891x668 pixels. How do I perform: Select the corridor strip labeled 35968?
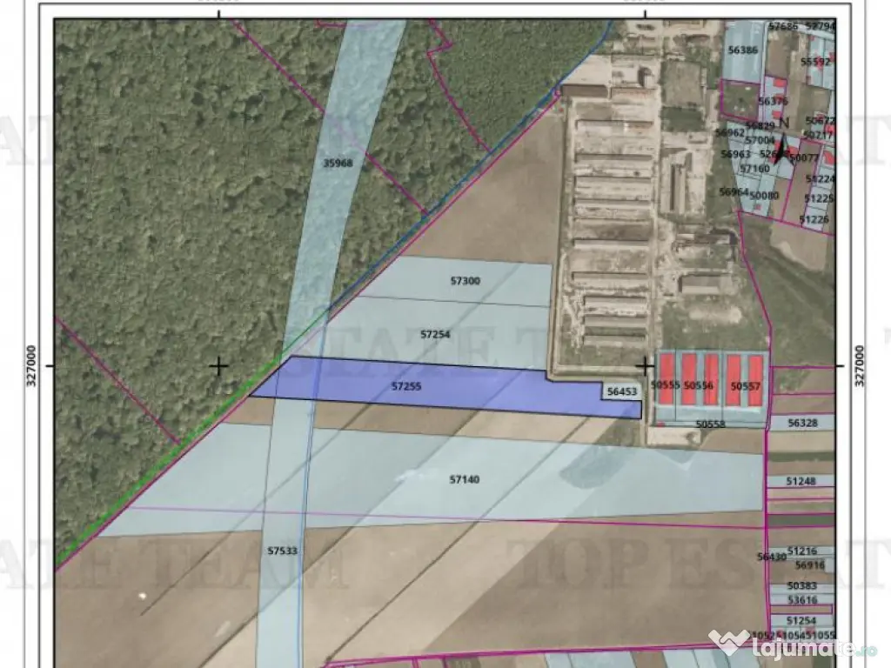coord(338,163)
